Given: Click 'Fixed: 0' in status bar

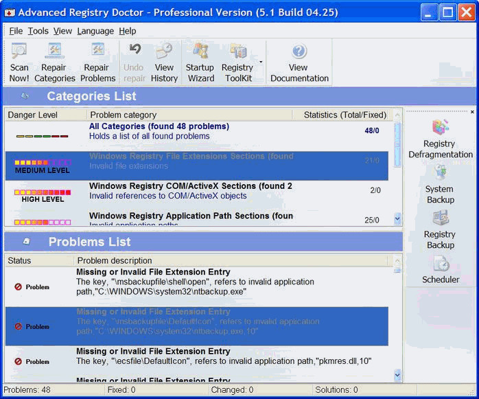Looking at the screenshot, I should (x=121, y=390).
